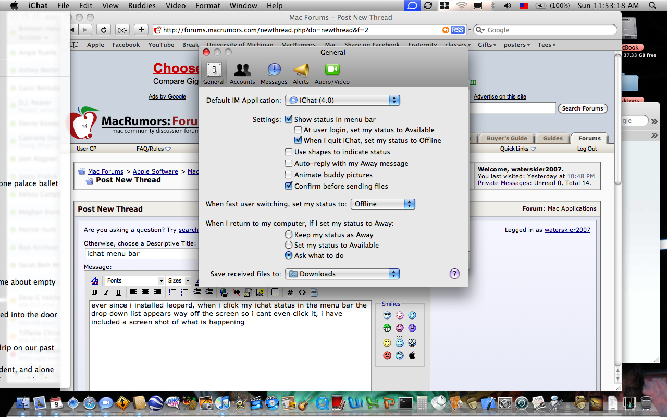Open iTunes from the Dock
The height and width of the screenshot is (417, 667).
click(x=223, y=403)
